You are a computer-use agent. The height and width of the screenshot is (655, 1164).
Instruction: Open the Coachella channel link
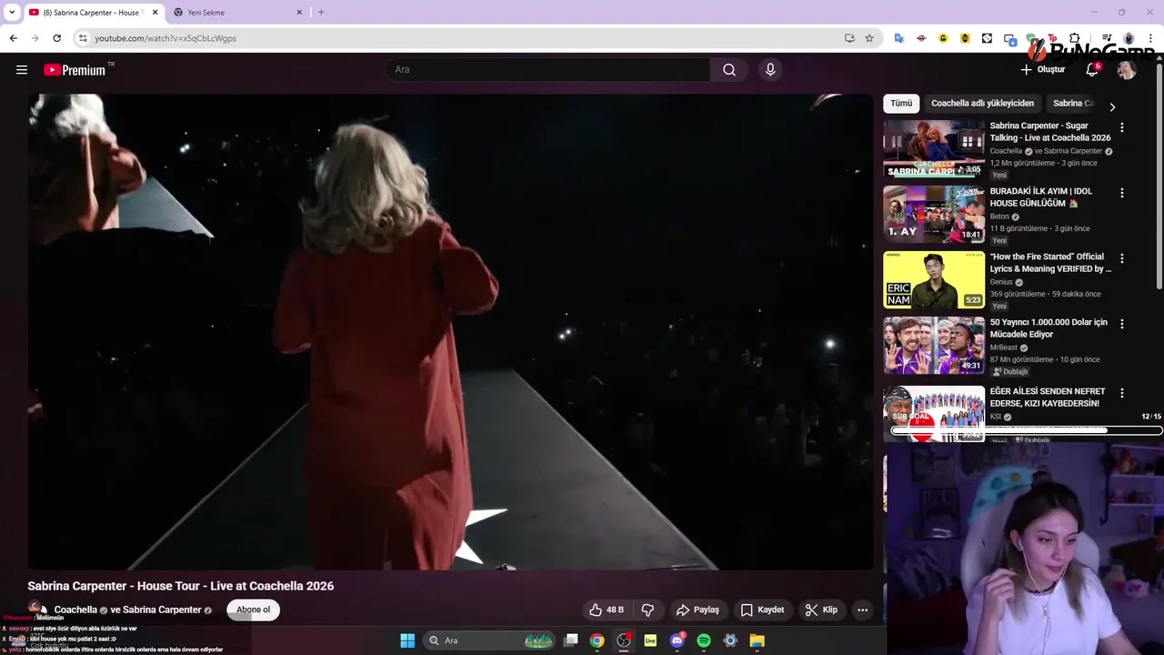[75, 610]
